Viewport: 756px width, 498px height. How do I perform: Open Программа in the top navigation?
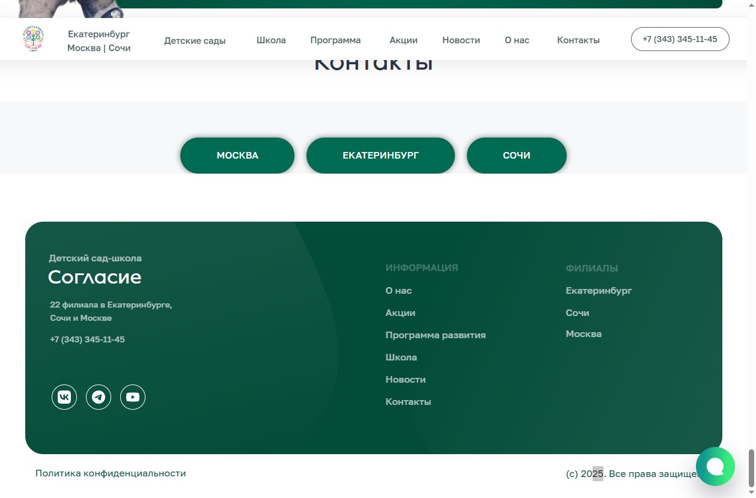pos(335,40)
